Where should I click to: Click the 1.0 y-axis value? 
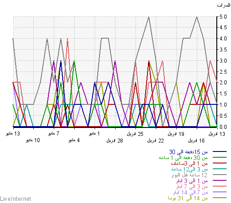[x=223, y=105]
